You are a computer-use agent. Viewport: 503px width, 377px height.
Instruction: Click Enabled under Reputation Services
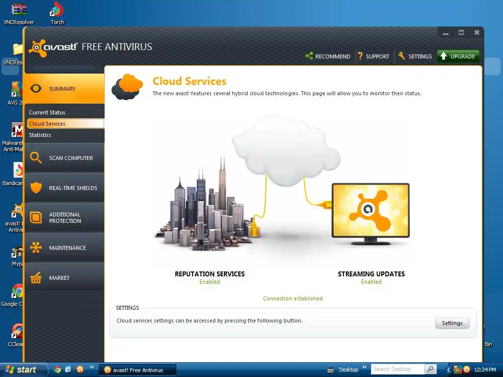coord(210,282)
